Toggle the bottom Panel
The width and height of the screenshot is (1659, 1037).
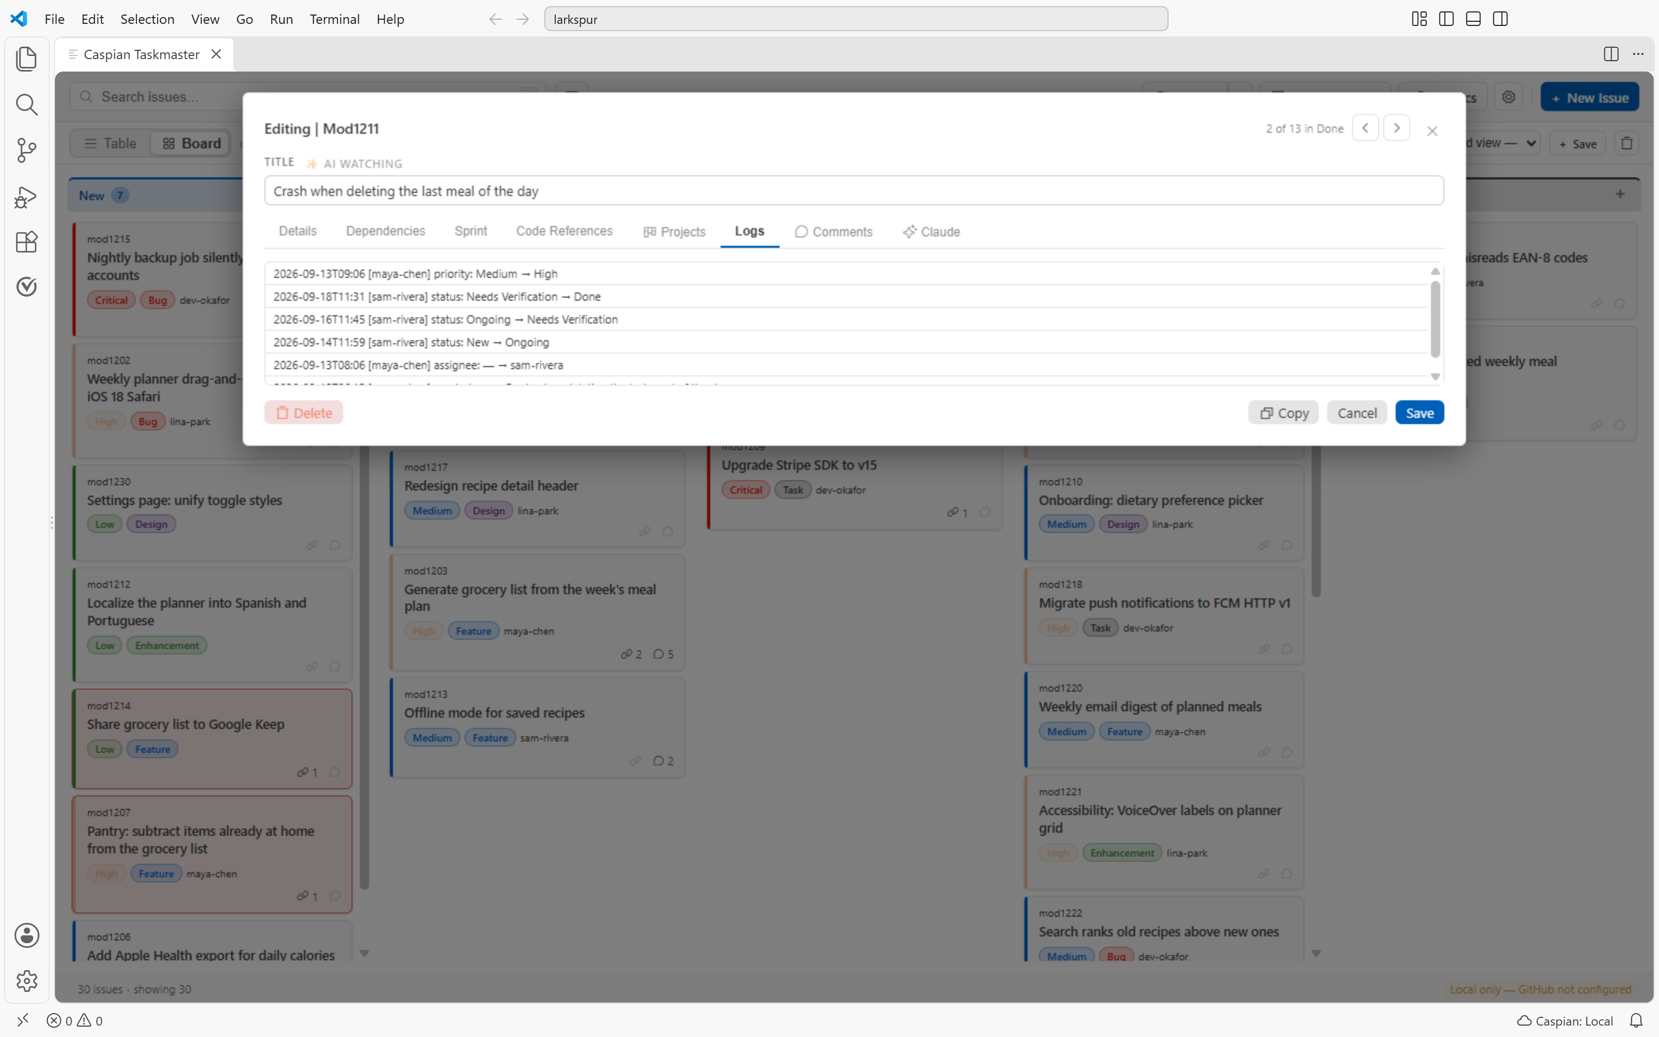coord(1473,19)
